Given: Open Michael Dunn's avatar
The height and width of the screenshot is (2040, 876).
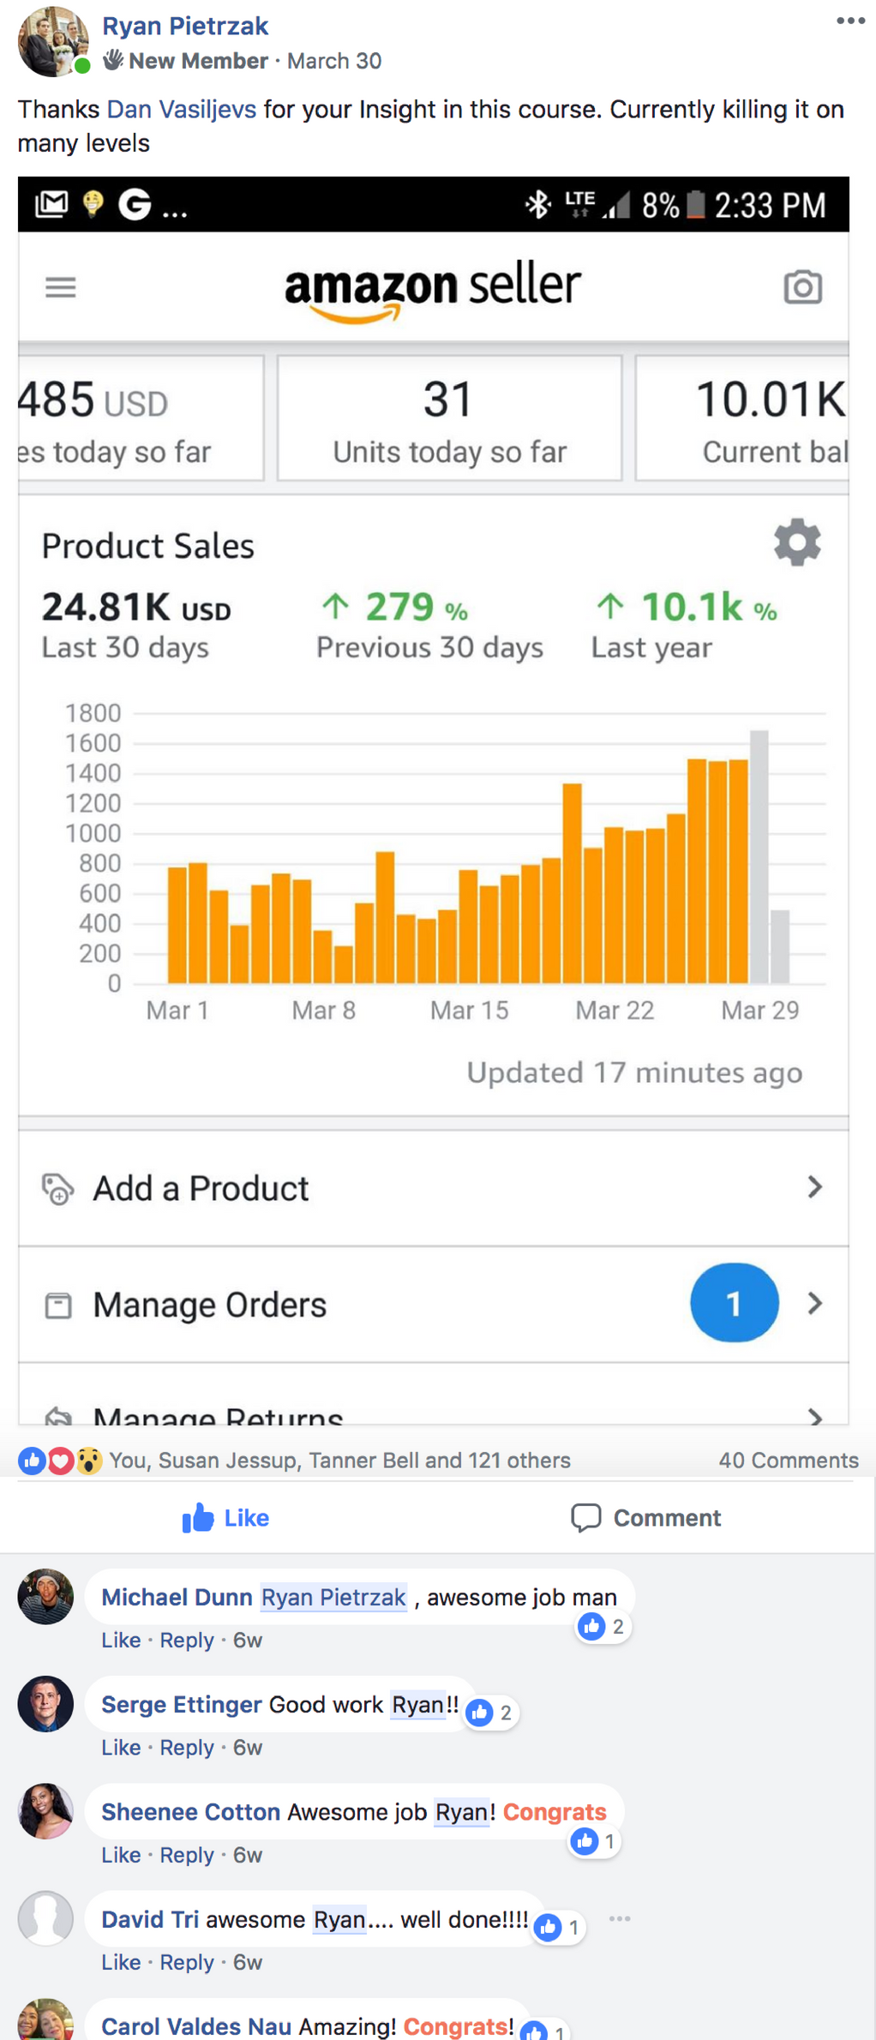Looking at the screenshot, I should [45, 1596].
